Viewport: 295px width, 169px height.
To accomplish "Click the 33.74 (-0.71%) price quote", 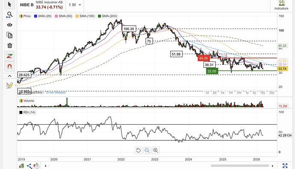I will [x=49, y=7].
